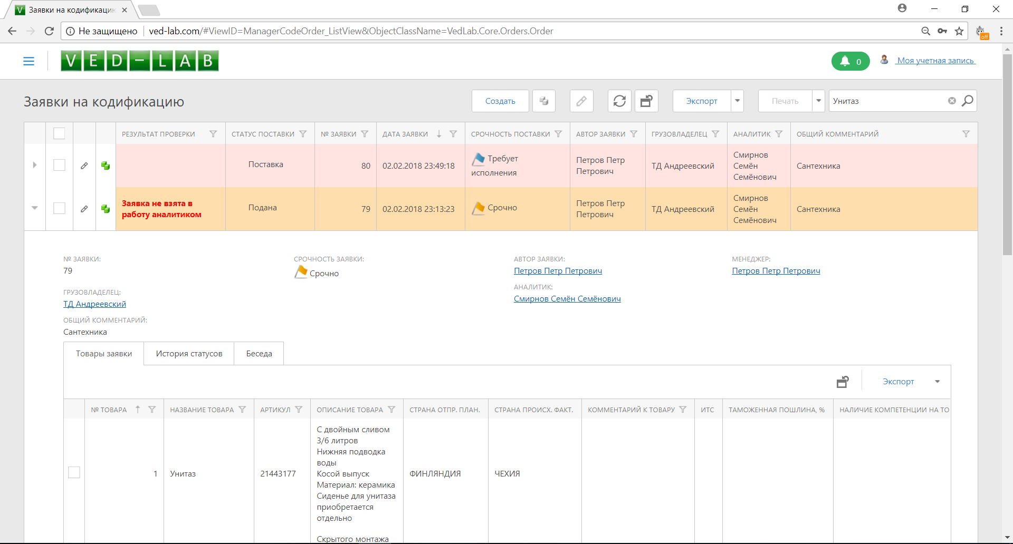Toggle the select-all checkbox in orders header
The image size is (1013, 544).
59,134
